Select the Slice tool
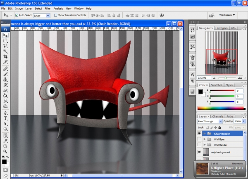 pyautogui.click(x=5, y=62)
